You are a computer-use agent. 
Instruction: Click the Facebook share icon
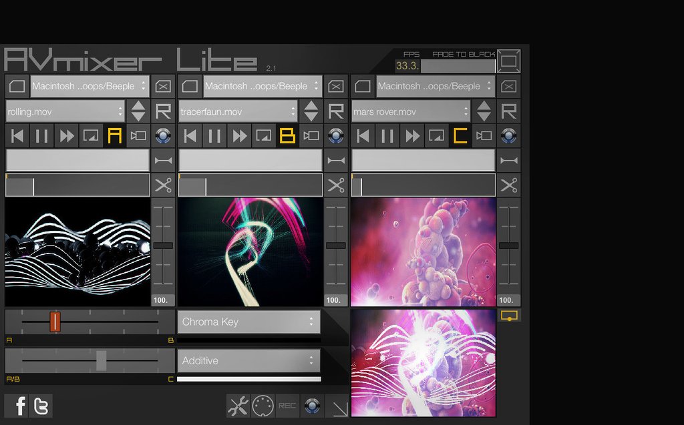click(x=16, y=406)
